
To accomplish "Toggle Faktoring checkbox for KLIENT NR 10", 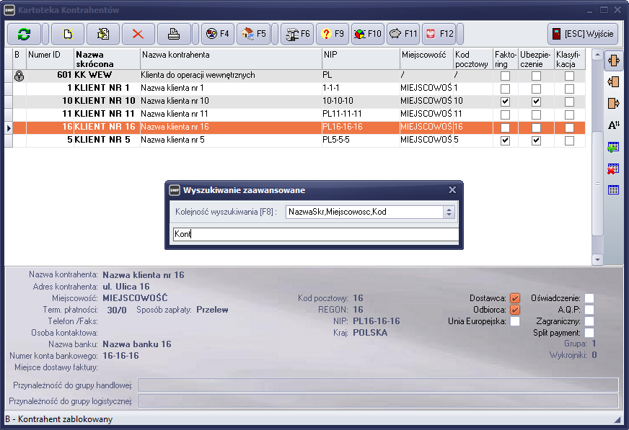I will pos(505,102).
